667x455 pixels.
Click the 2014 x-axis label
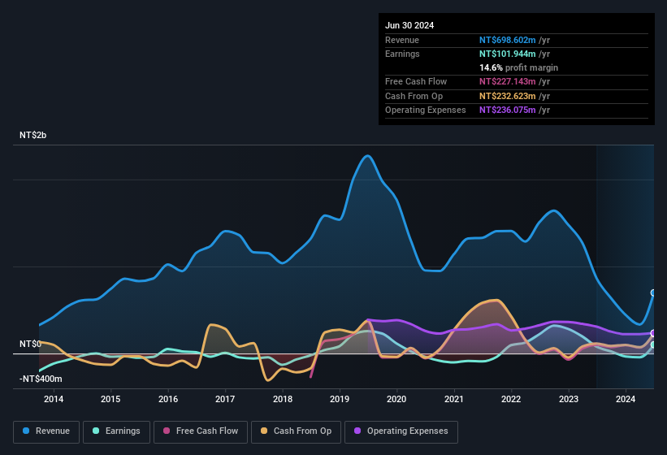coord(54,399)
